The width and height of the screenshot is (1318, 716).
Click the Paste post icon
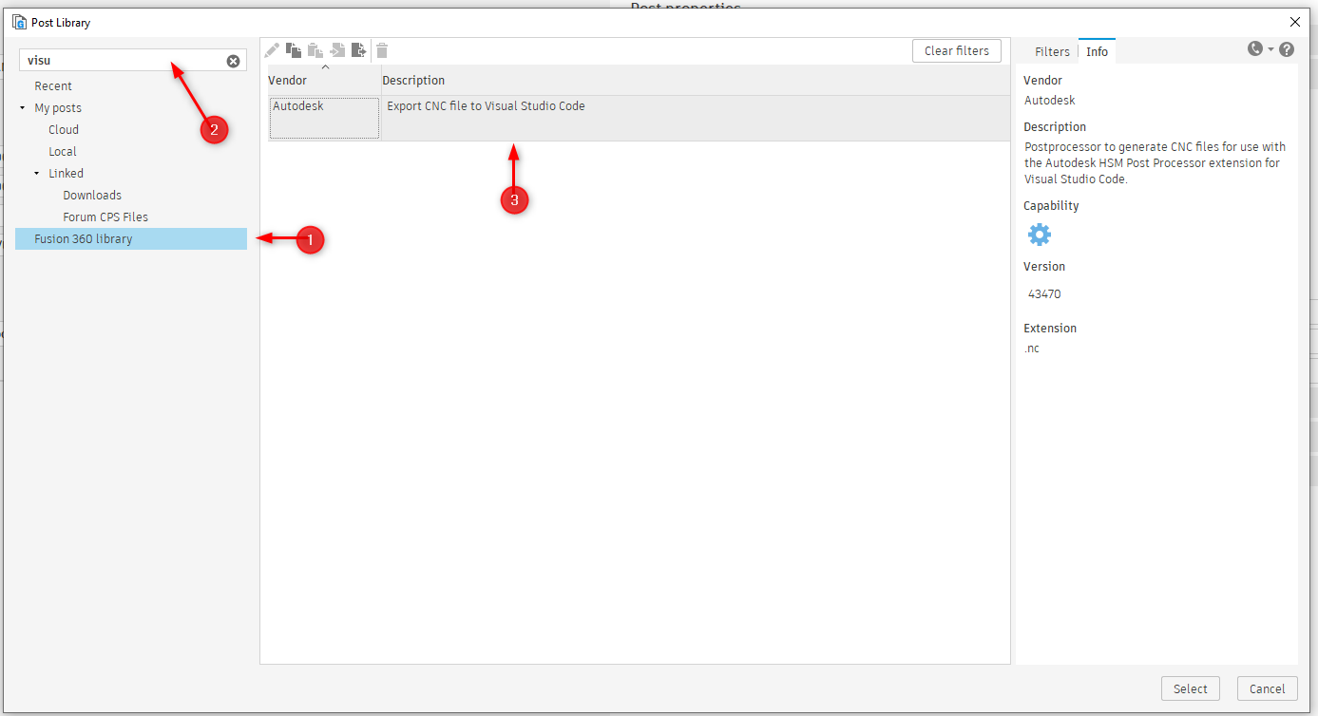tap(315, 49)
